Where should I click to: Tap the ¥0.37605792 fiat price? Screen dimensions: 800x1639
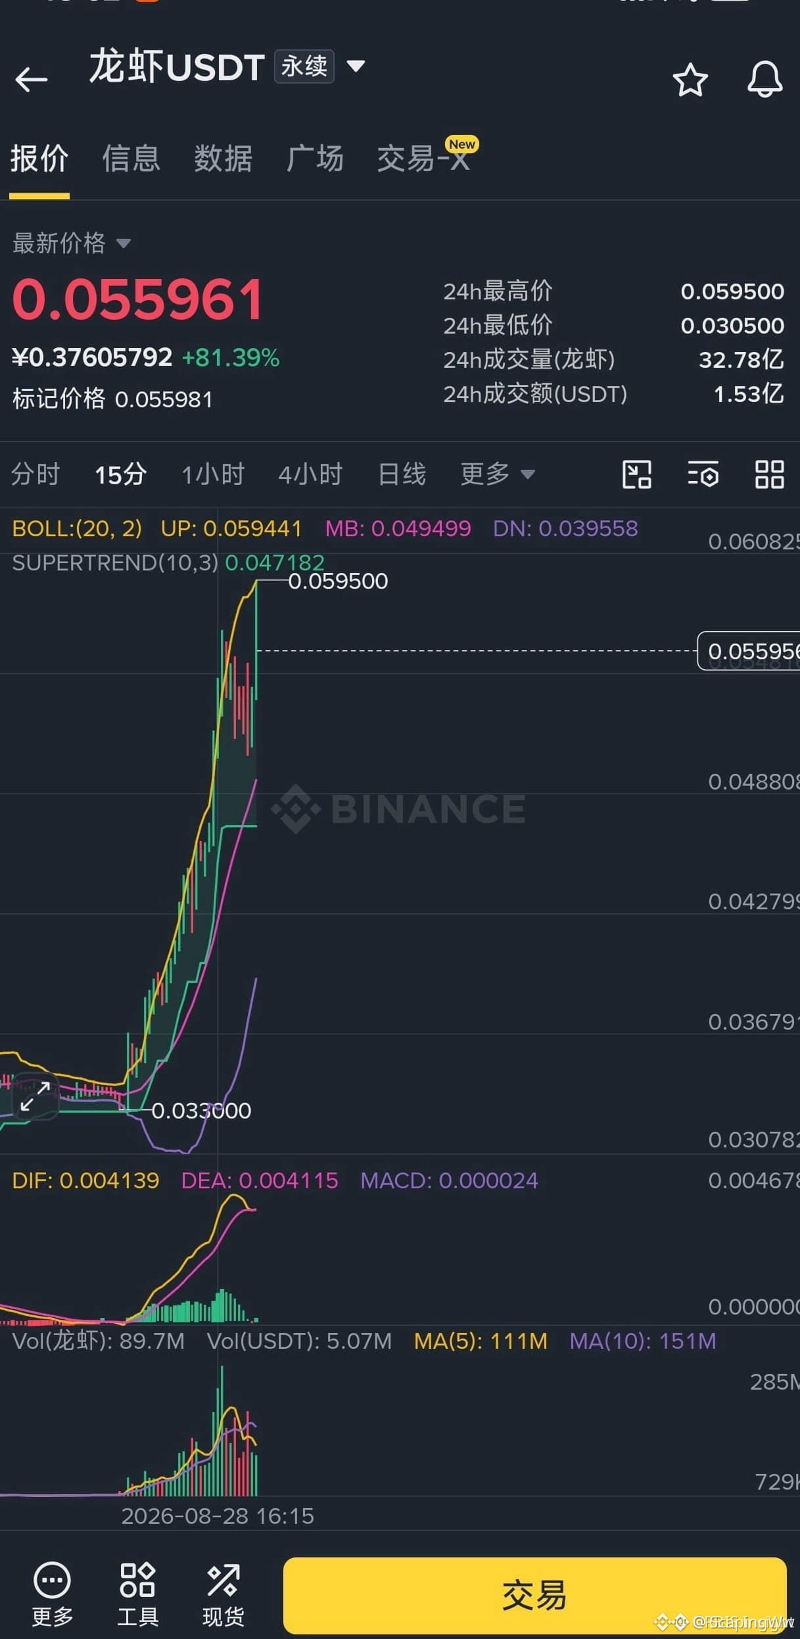click(92, 358)
